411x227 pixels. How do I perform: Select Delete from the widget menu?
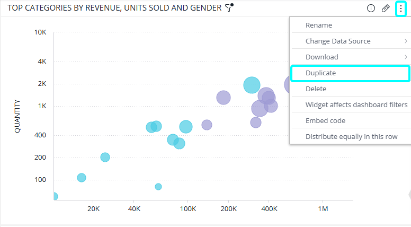(316, 89)
